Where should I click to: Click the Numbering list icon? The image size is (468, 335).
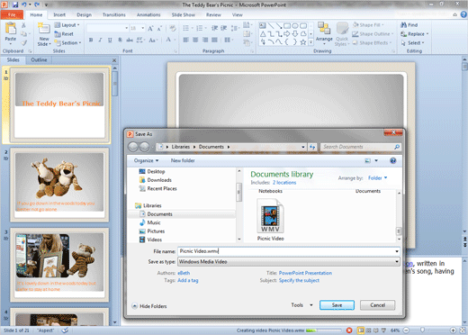(201, 28)
